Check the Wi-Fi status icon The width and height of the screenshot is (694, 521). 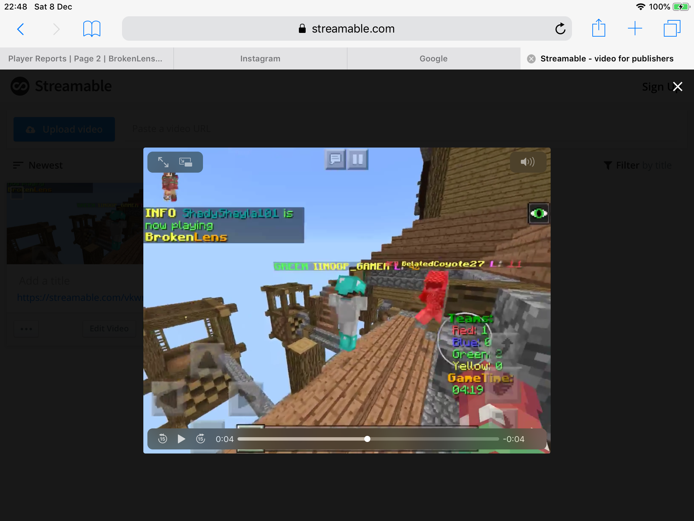point(640,7)
